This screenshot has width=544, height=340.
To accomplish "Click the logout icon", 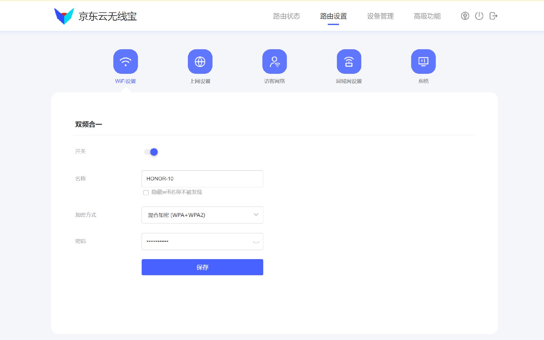I will (493, 16).
